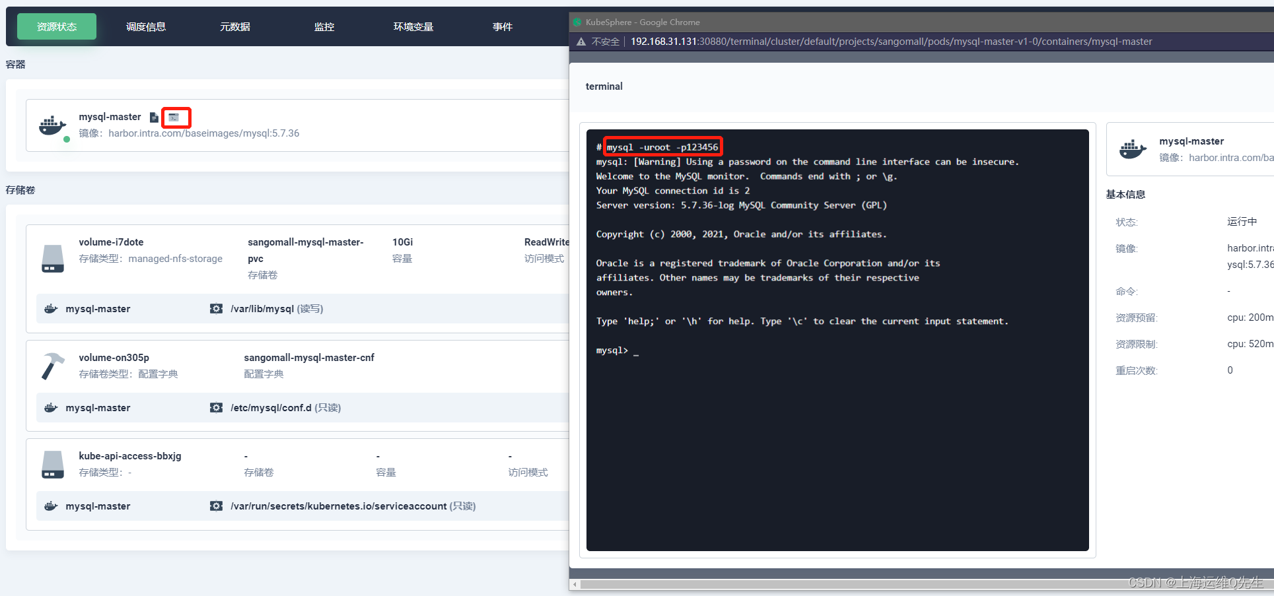Click the 运行中 status value
This screenshot has height=596, width=1274.
click(x=1242, y=222)
